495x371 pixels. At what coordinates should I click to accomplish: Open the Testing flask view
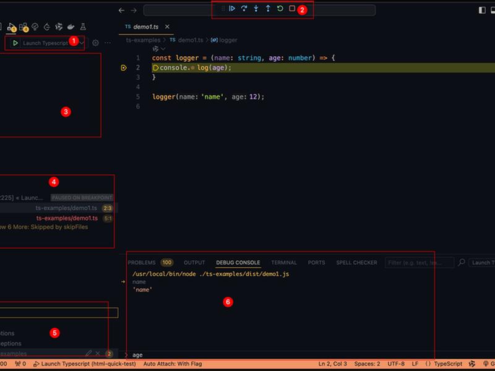(83, 27)
